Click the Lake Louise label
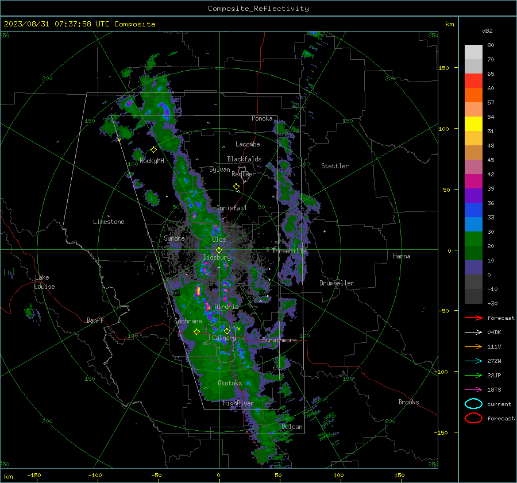 click(44, 282)
